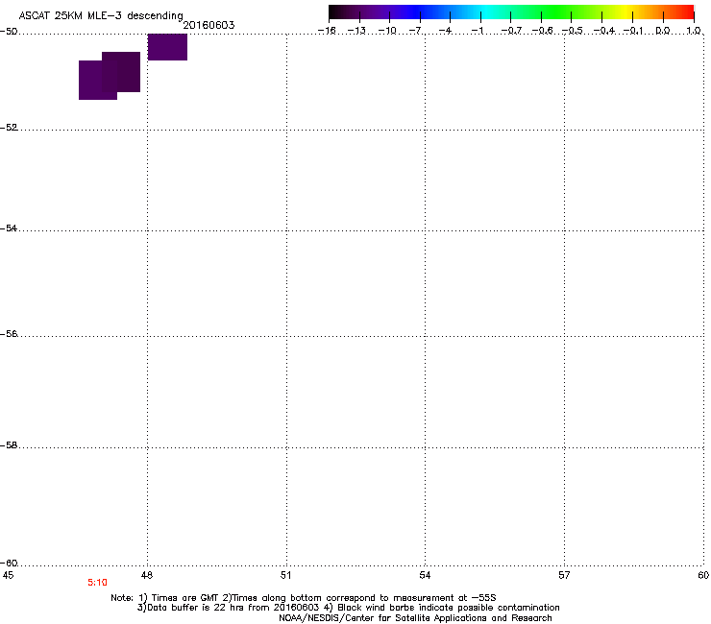
Task: Click the -10 color bar label
Action: (x=387, y=31)
